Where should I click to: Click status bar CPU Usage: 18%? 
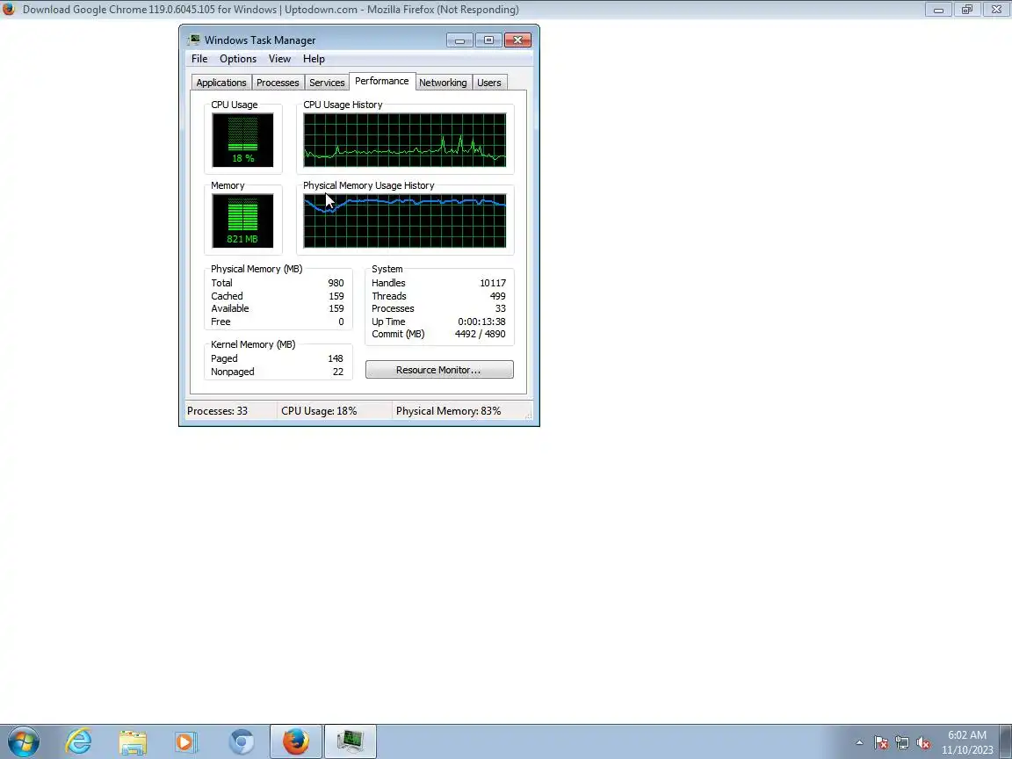pyautogui.click(x=319, y=411)
